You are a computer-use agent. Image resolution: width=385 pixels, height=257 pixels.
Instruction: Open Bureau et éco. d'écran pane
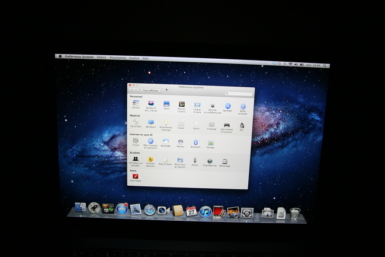pyautogui.click(x=151, y=106)
